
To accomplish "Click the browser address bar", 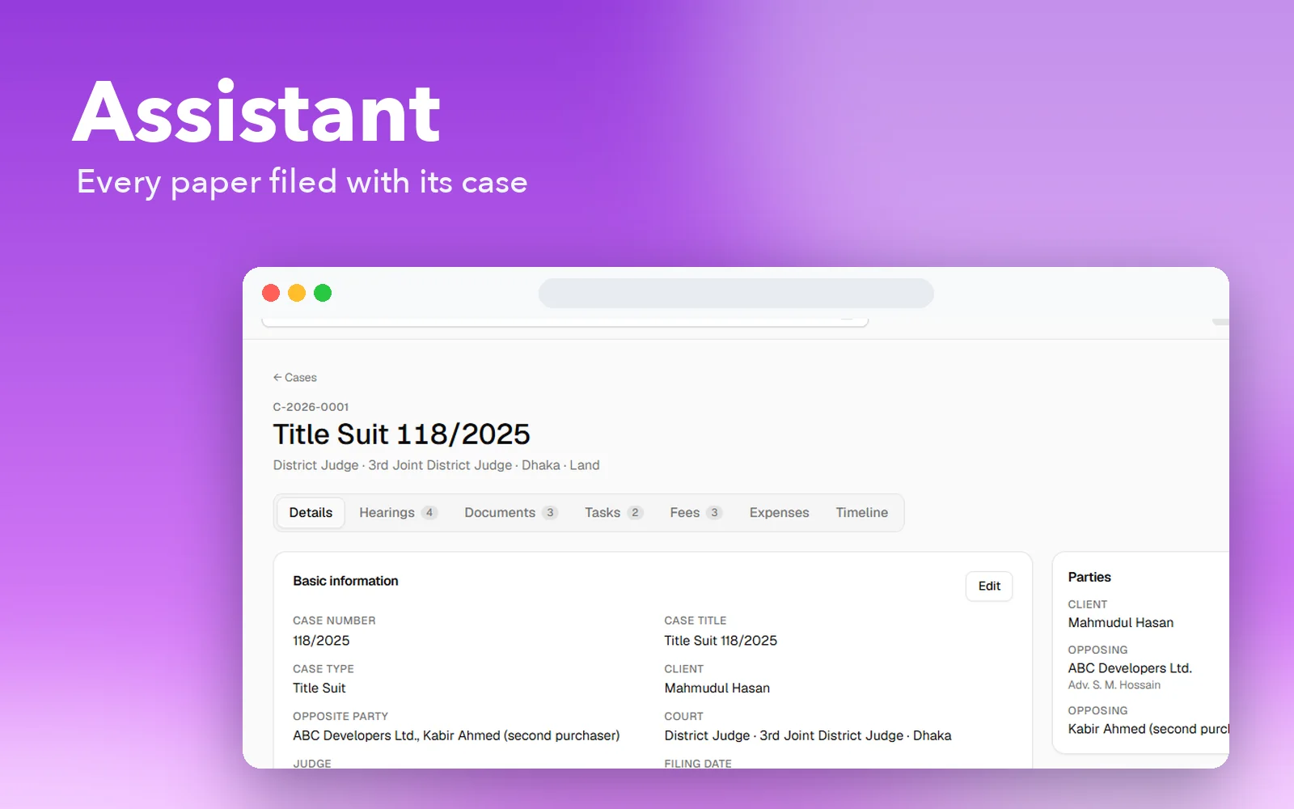I will point(736,293).
